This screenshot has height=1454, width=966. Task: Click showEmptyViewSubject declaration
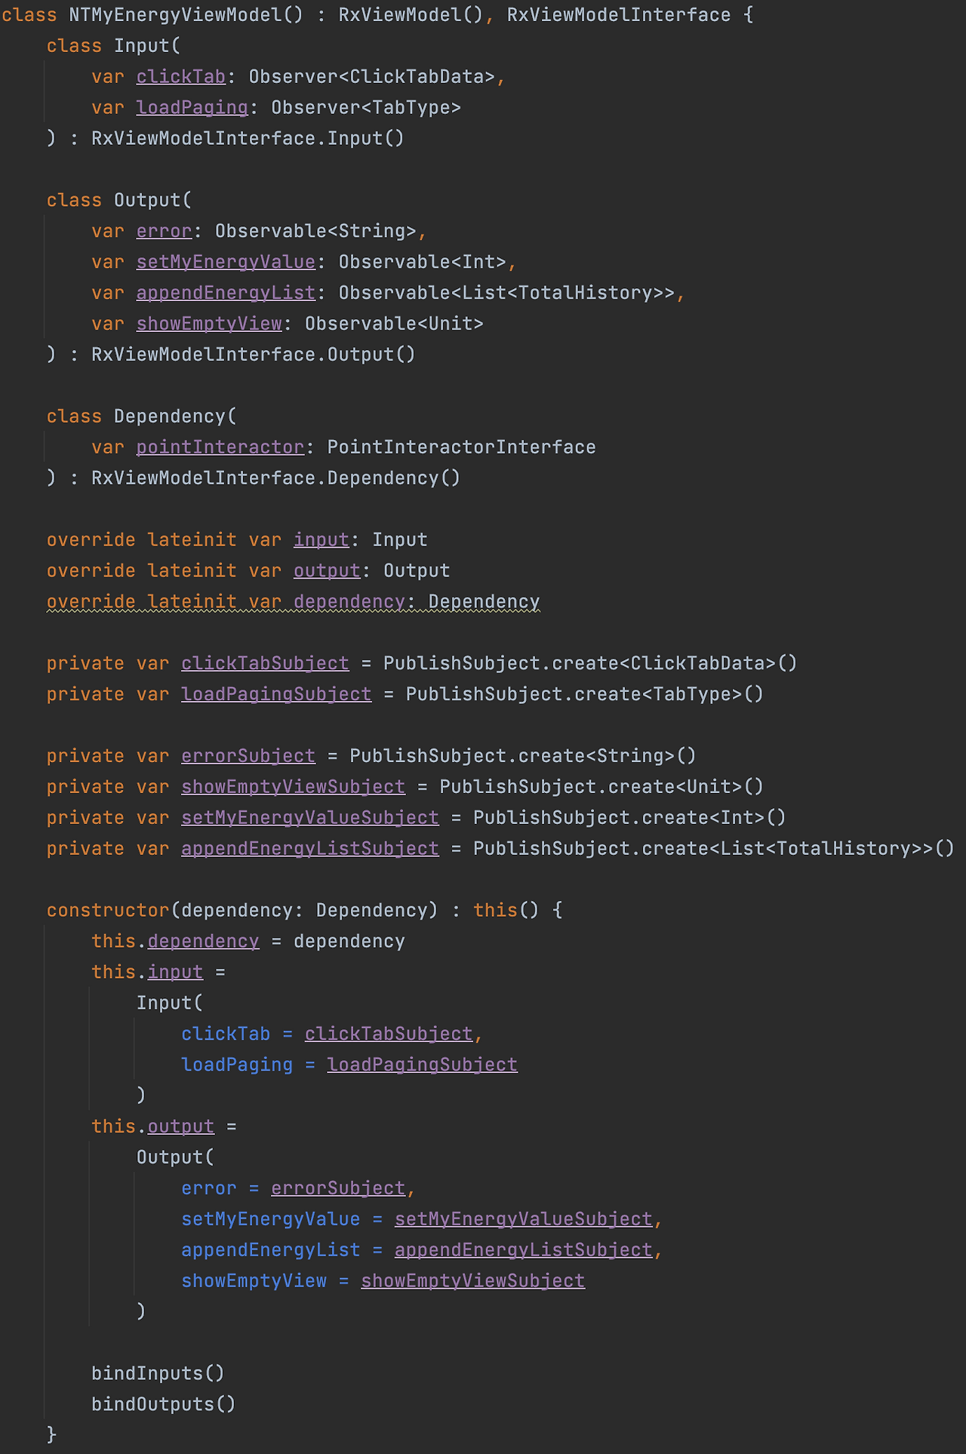coord(293,787)
